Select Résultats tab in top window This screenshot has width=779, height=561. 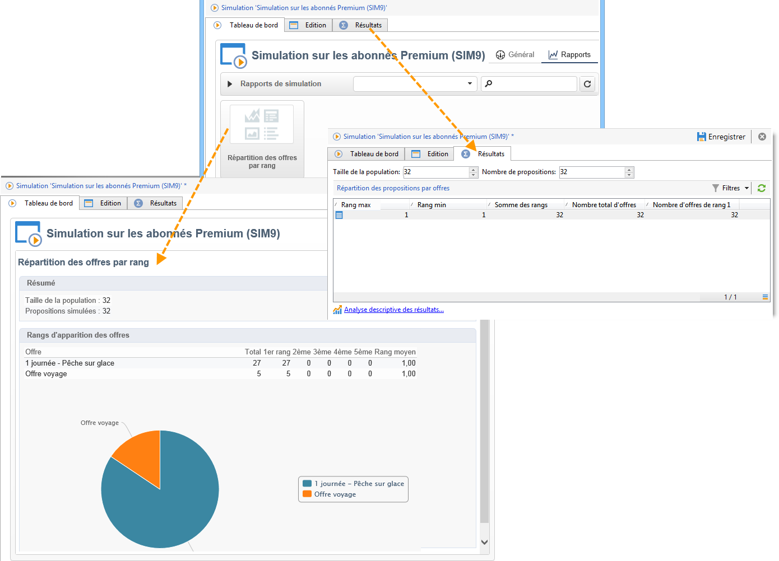(x=360, y=25)
